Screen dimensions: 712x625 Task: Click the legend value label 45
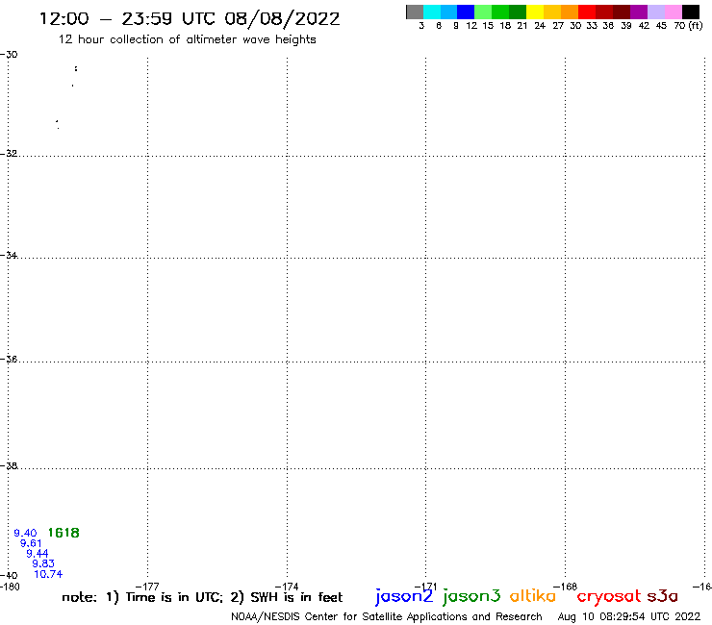coord(661,25)
